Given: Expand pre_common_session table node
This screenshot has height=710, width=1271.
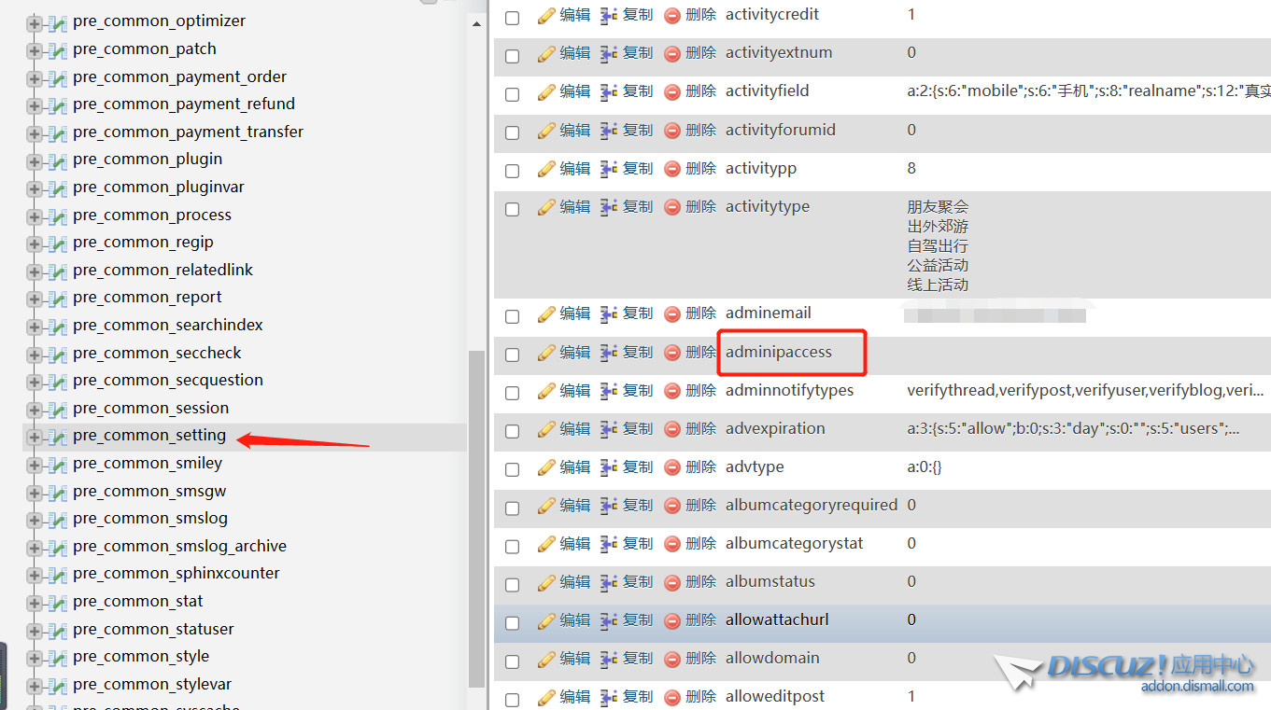Looking at the screenshot, I should (35, 409).
